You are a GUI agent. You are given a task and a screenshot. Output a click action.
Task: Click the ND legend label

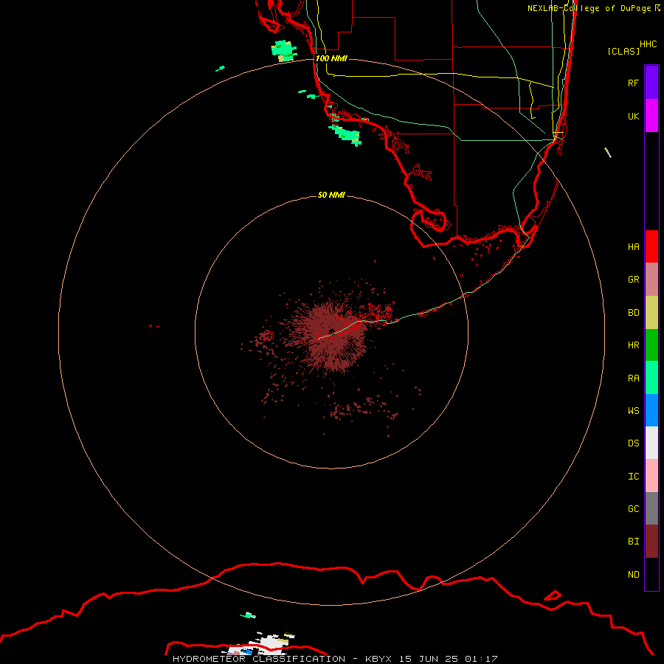(x=633, y=575)
